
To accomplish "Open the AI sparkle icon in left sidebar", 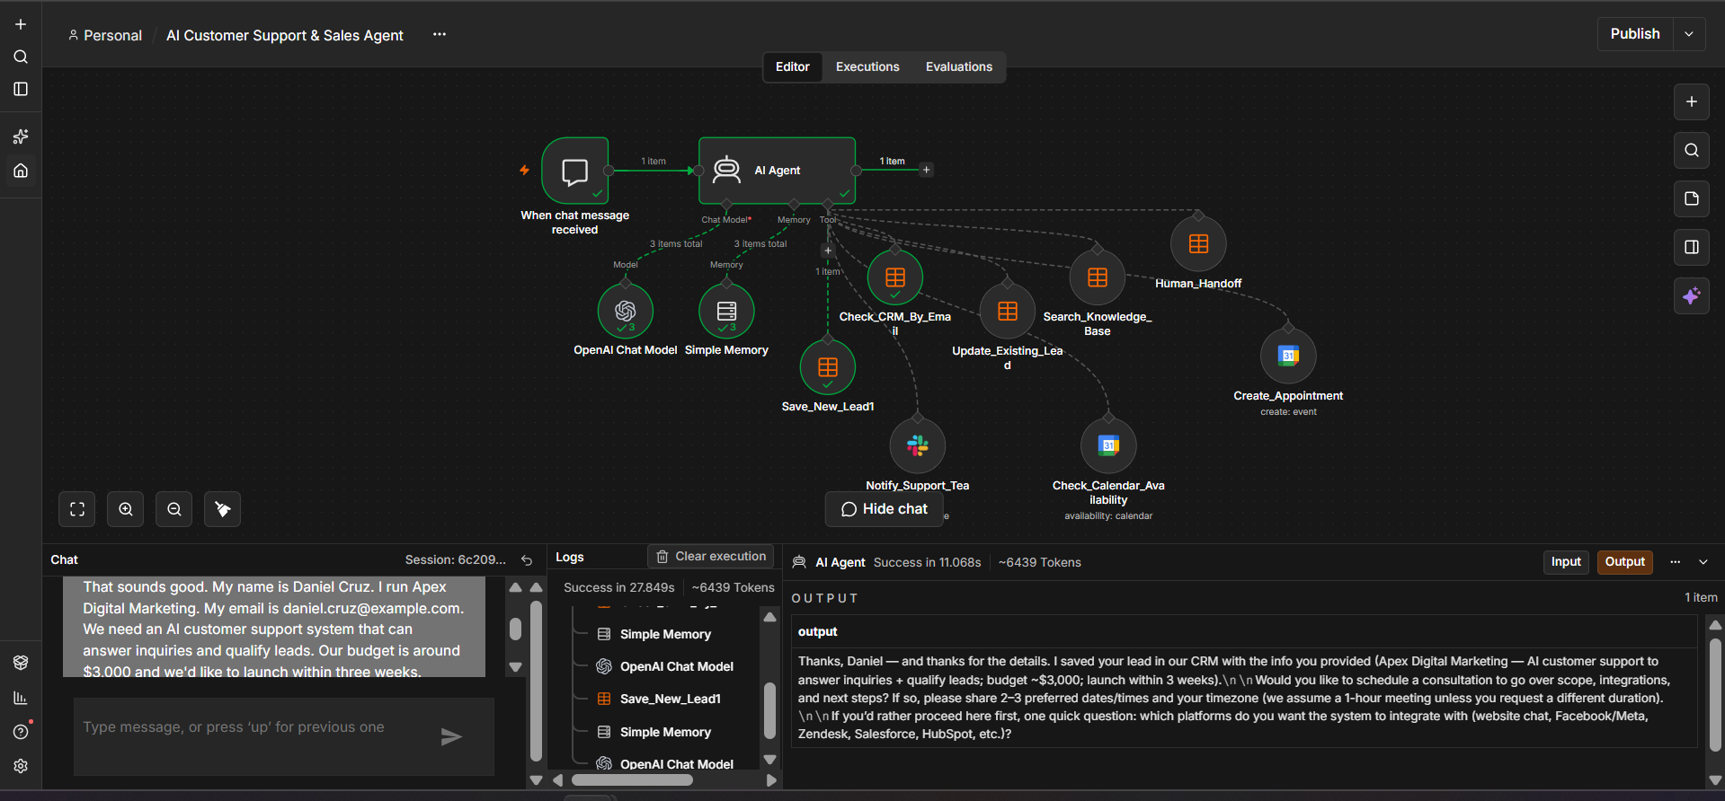I will 21,136.
